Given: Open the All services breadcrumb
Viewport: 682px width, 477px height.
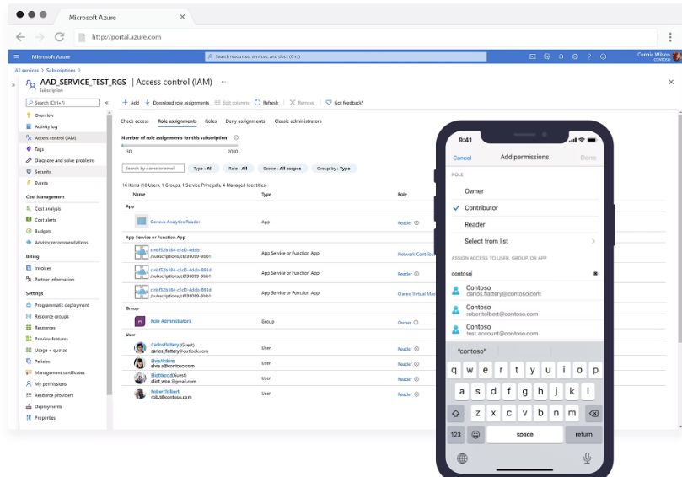Looking at the screenshot, I should [x=27, y=71].
